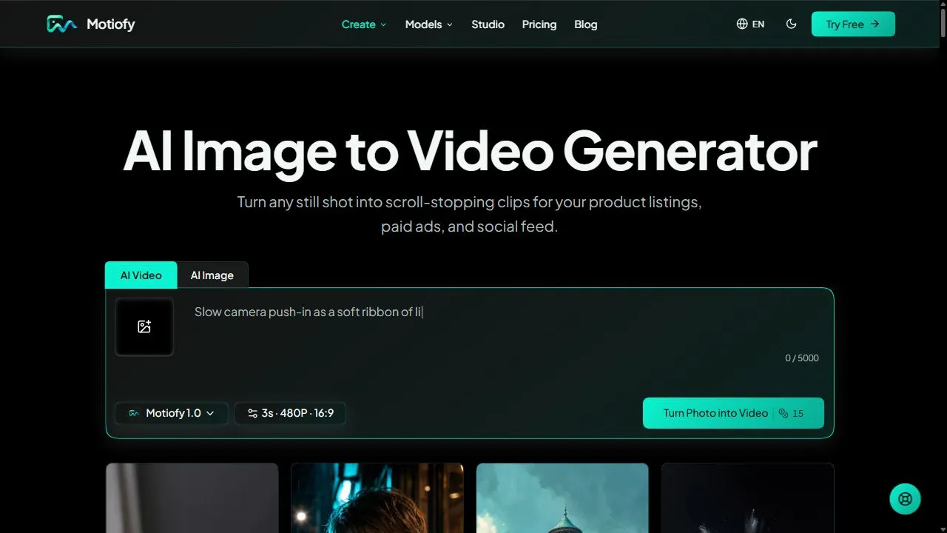Image resolution: width=947 pixels, height=533 pixels.
Task: Go to the Studio page
Action: point(488,24)
